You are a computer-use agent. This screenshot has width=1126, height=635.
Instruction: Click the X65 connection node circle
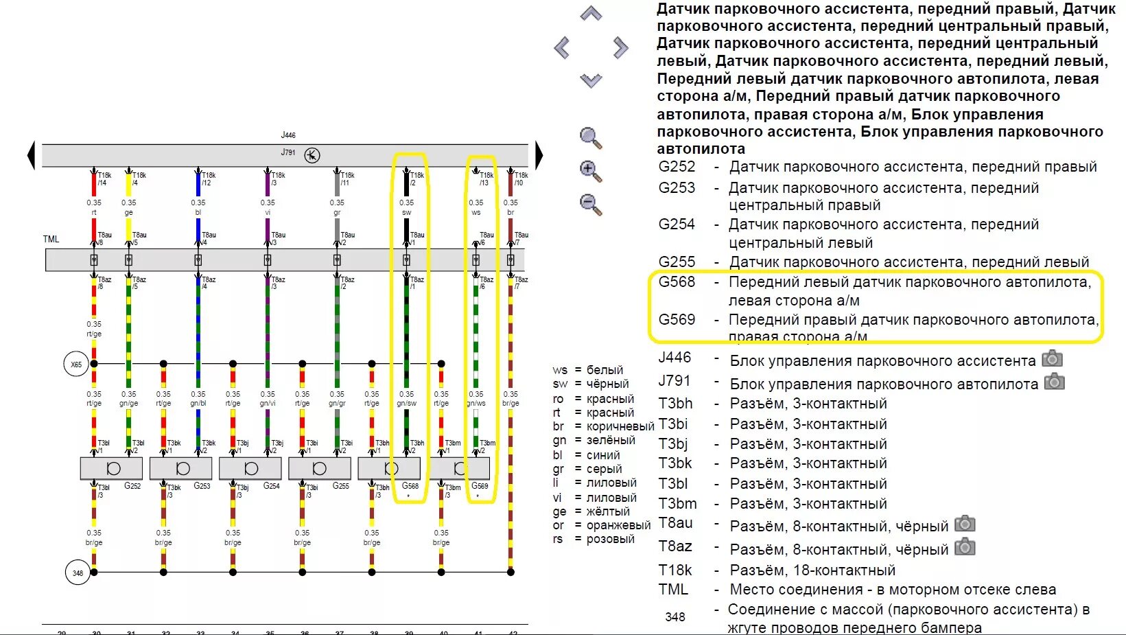click(75, 365)
